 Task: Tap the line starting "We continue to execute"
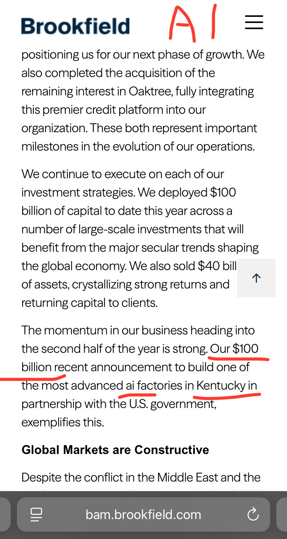123,174
